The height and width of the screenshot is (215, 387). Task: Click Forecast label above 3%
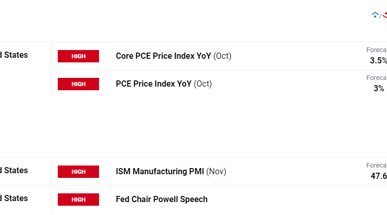point(377,78)
